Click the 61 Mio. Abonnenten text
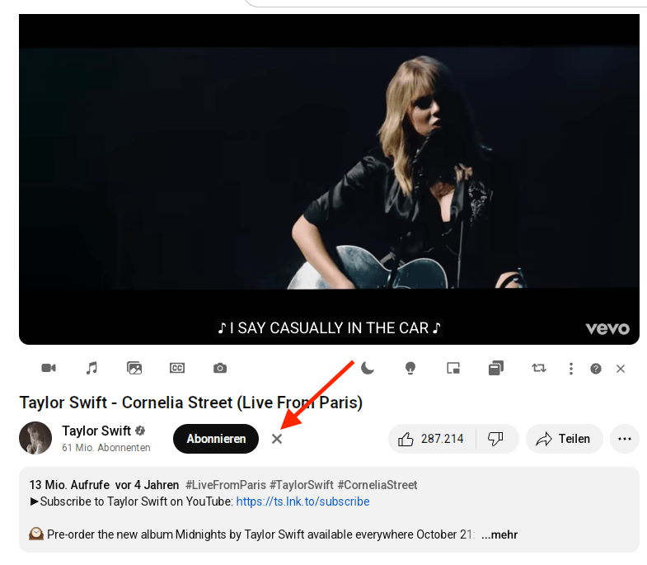This screenshot has width=647, height=565. 106,448
